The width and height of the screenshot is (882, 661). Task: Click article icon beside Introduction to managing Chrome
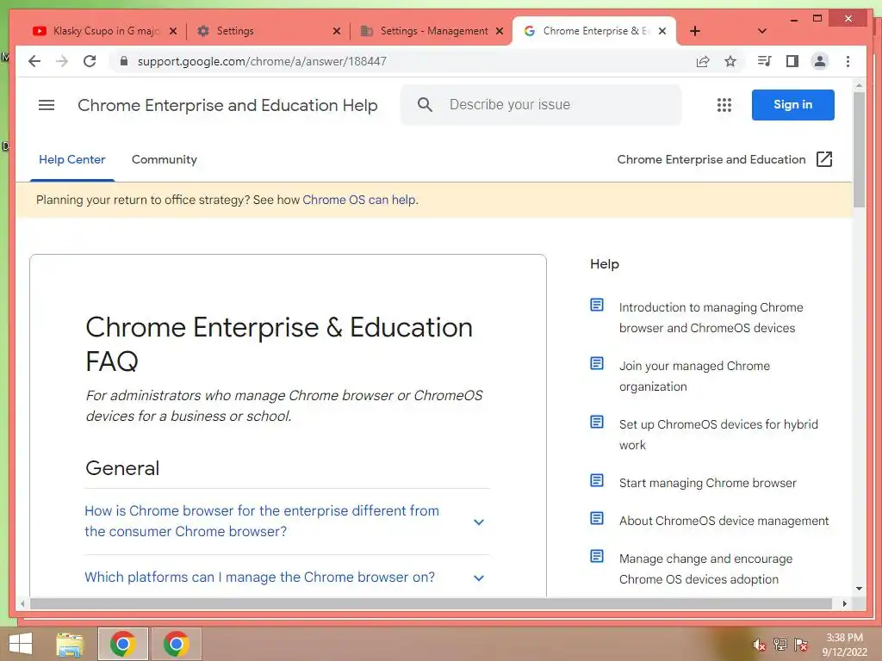pos(597,305)
